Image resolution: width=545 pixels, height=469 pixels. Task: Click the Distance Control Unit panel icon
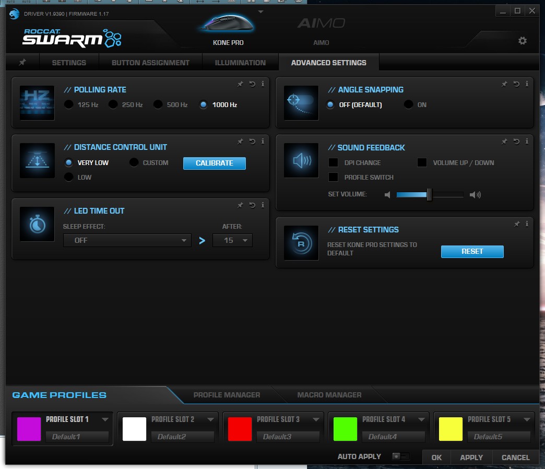coord(37,160)
